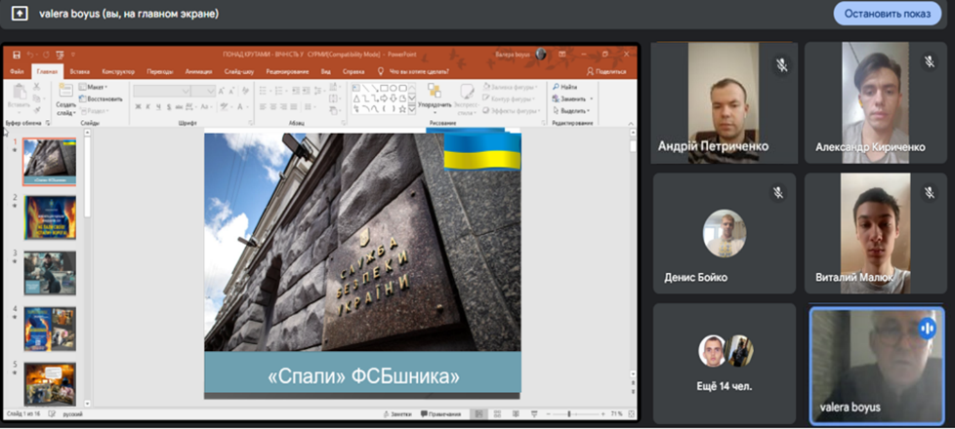
Task: Switch to the Переходы ribbon tab
Action: point(159,71)
